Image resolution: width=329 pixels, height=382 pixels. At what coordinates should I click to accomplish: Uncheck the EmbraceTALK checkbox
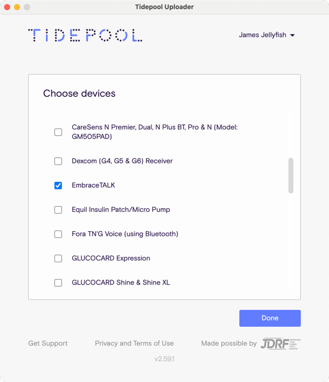58,186
